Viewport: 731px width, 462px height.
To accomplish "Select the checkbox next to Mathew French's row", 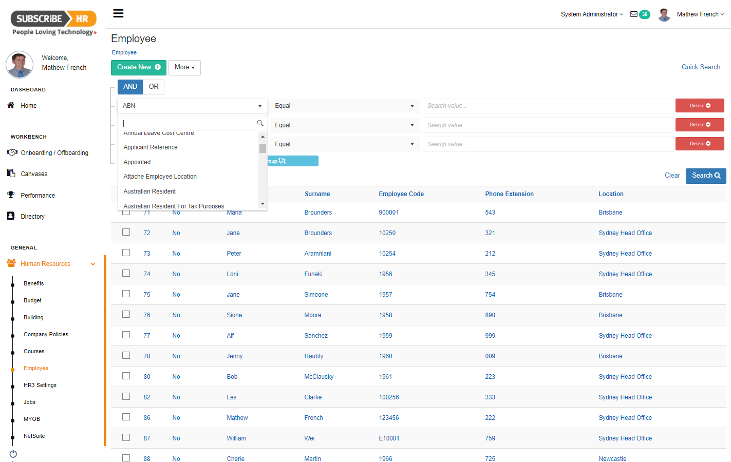I will tap(126, 417).
